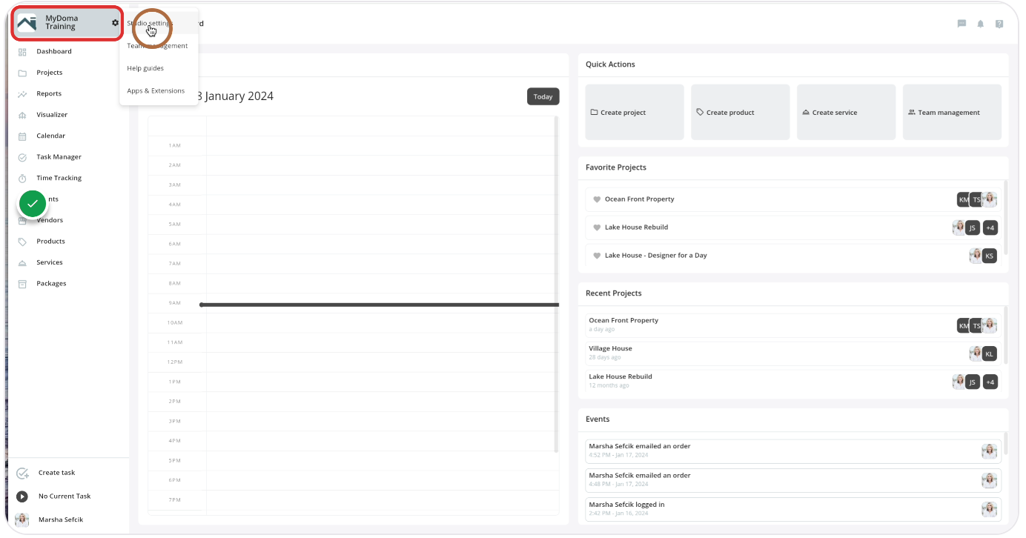Choose Team management from the dropdown menu
The image size is (1026, 538).
(158, 46)
